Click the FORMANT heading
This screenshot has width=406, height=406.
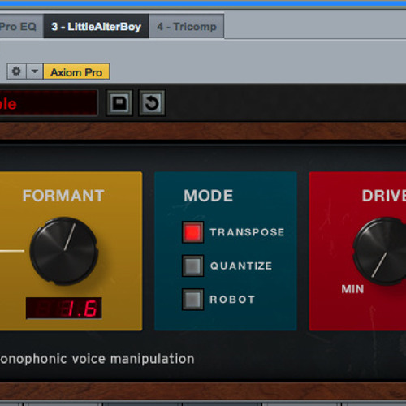point(63,196)
